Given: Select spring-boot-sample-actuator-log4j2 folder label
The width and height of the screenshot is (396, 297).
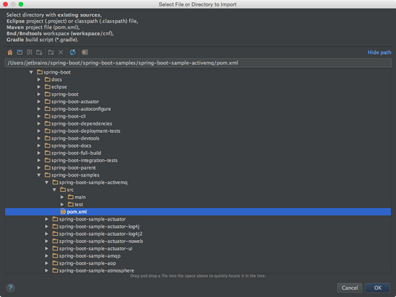Looking at the screenshot, I should [101, 234].
